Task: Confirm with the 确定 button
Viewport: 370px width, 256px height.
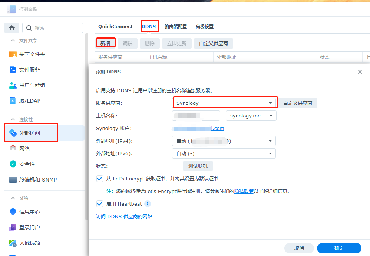Action: tap(339, 248)
